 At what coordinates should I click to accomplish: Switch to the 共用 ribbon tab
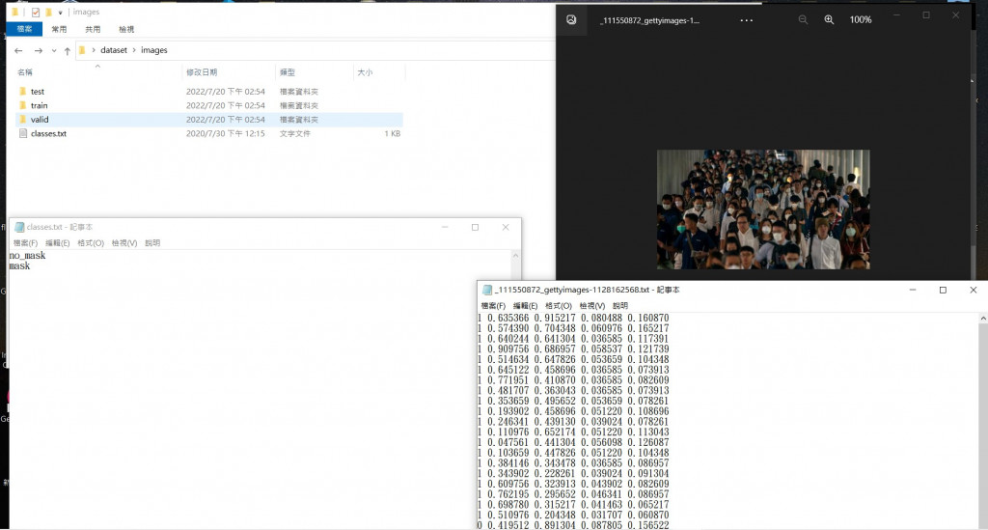pos(93,29)
